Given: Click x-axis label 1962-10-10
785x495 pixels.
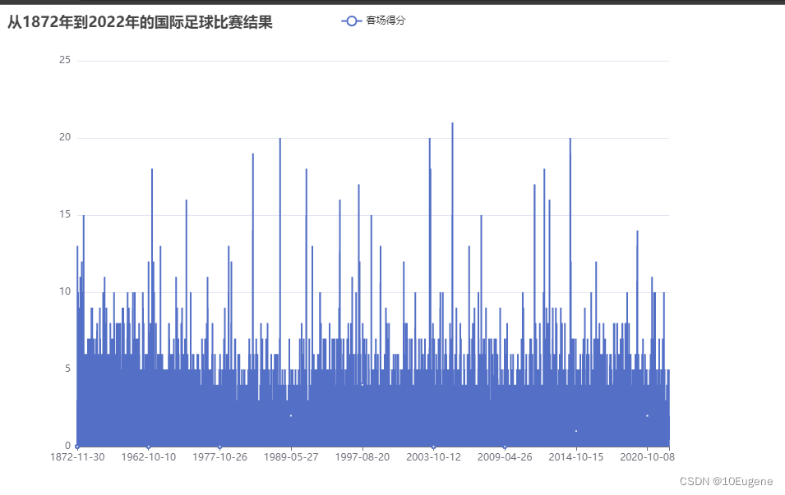Looking at the screenshot, I should click(x=149, y=457).
